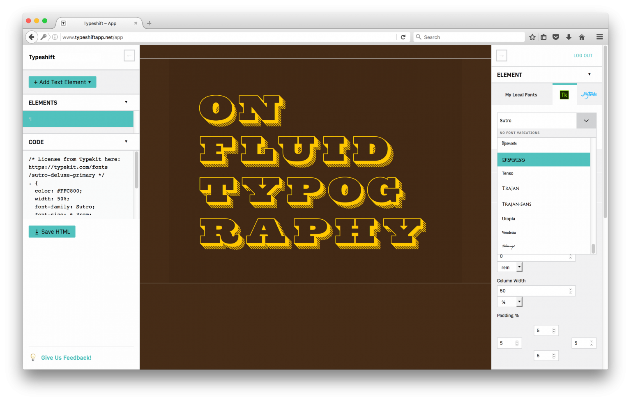Increment the Column Width stepper

(571, 289)
